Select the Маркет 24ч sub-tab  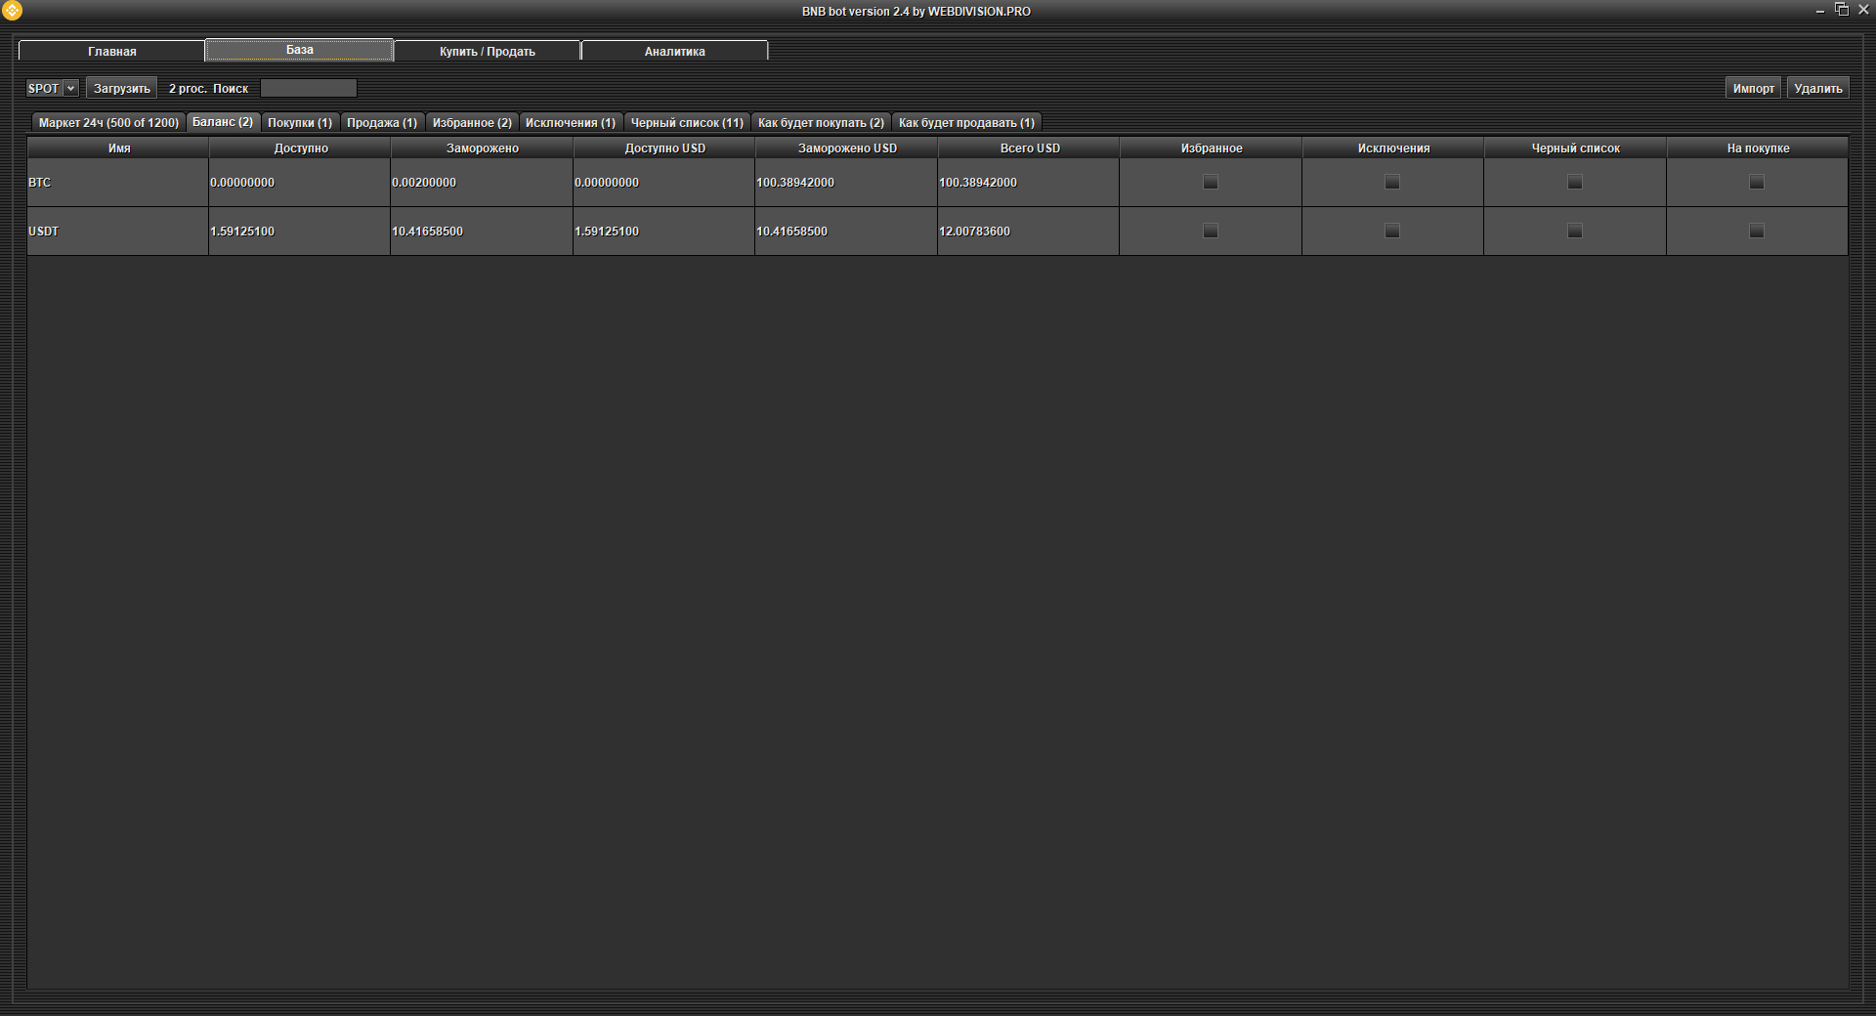pos(108,122)
